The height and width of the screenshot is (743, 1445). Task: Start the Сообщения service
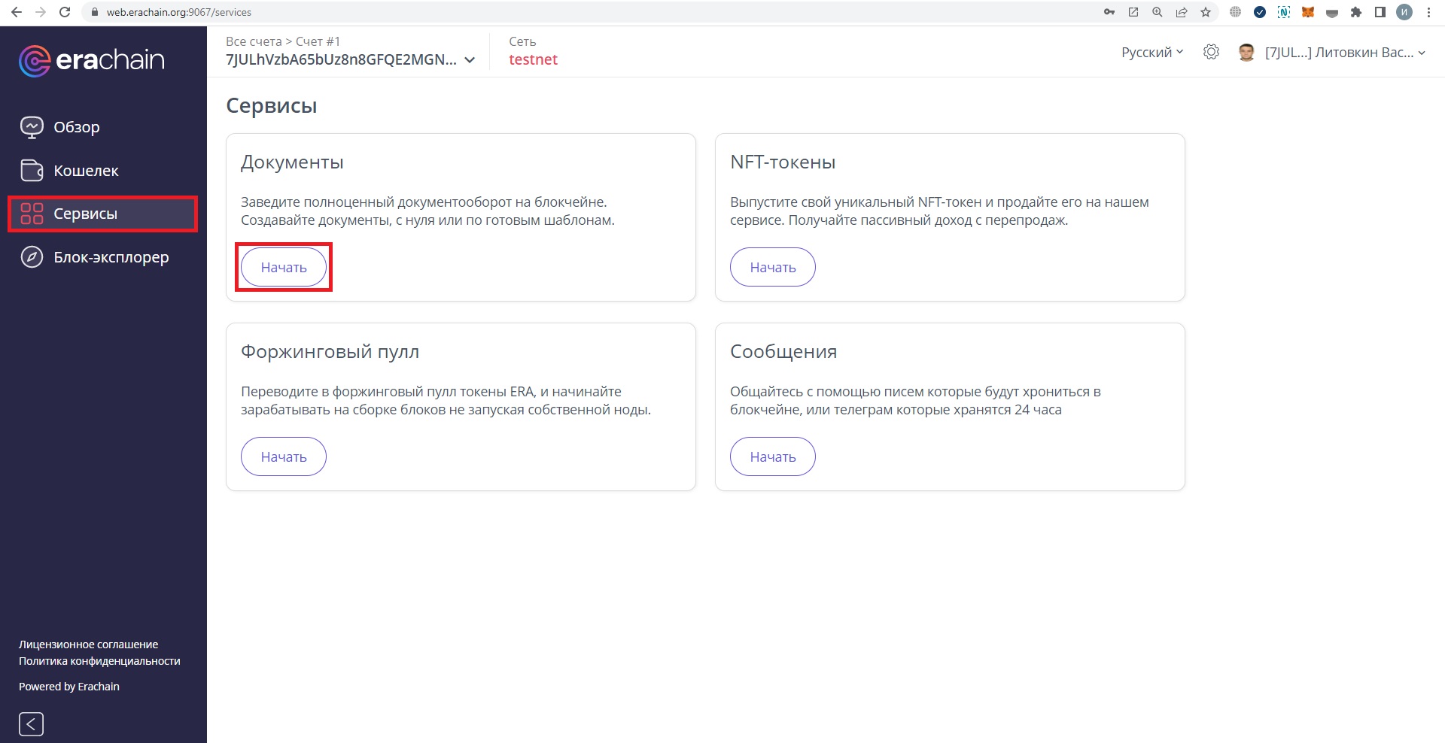[772, 456]
